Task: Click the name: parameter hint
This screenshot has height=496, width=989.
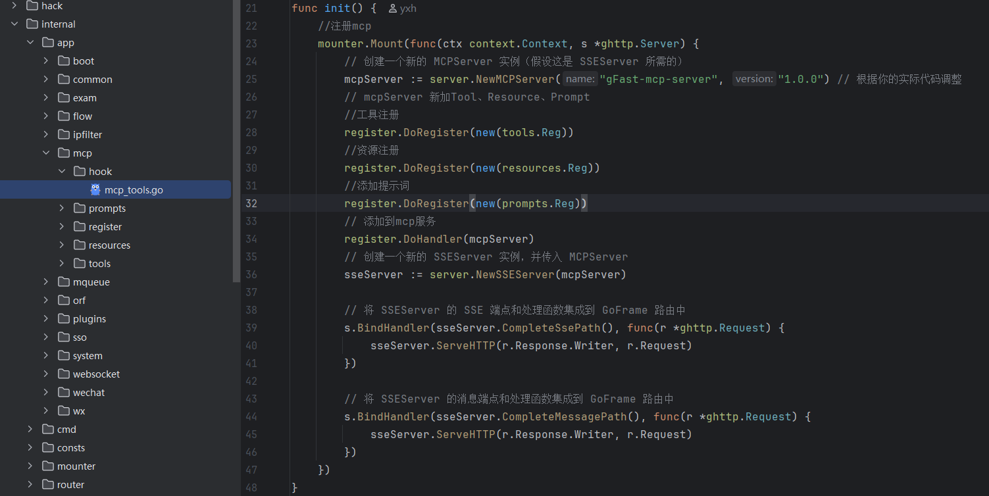Action: point(580,79)
